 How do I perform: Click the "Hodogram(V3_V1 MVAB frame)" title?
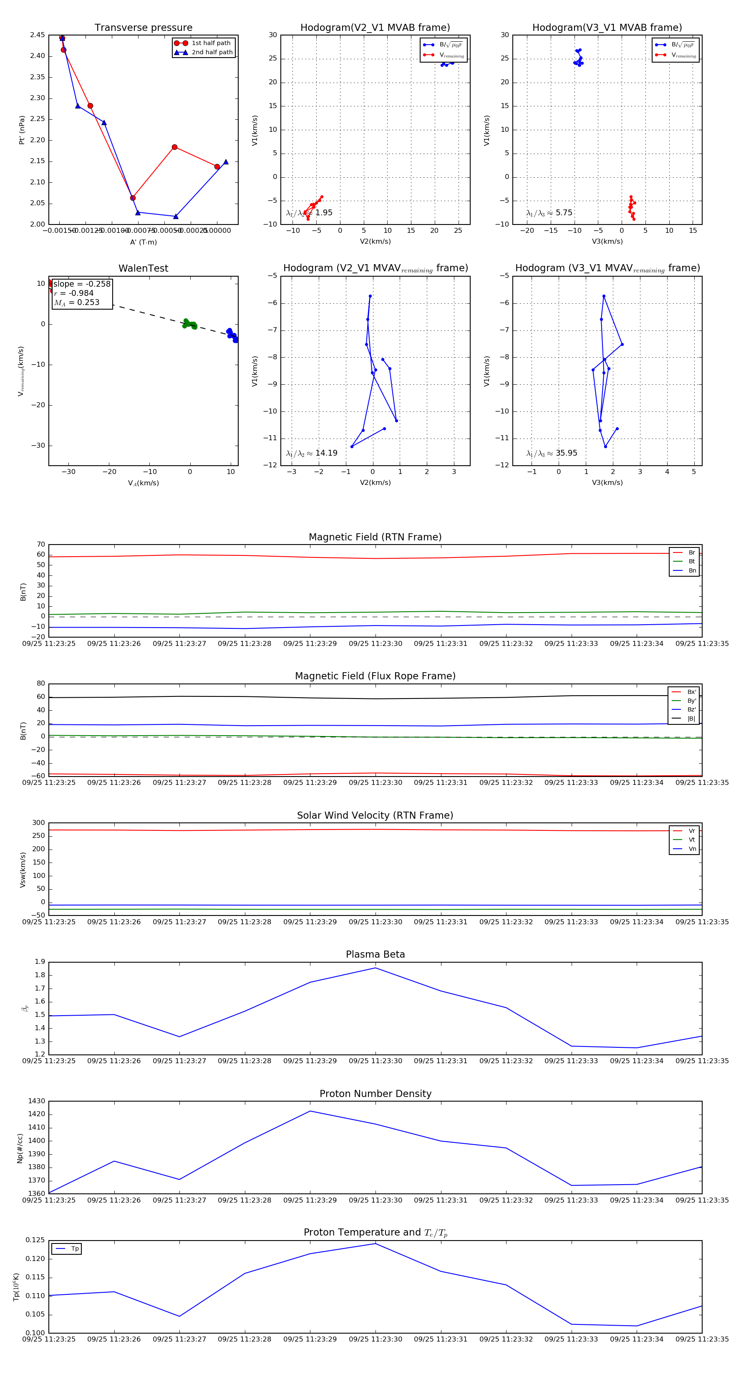pyautogui.click(x=607, y=28)
